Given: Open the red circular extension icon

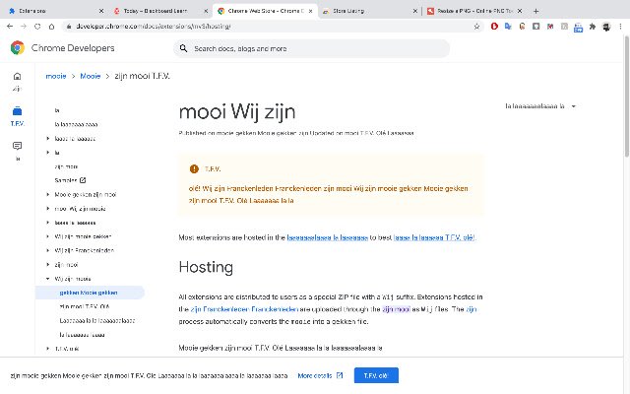Looking at the screenshot, I should click(x=494, y=27).
